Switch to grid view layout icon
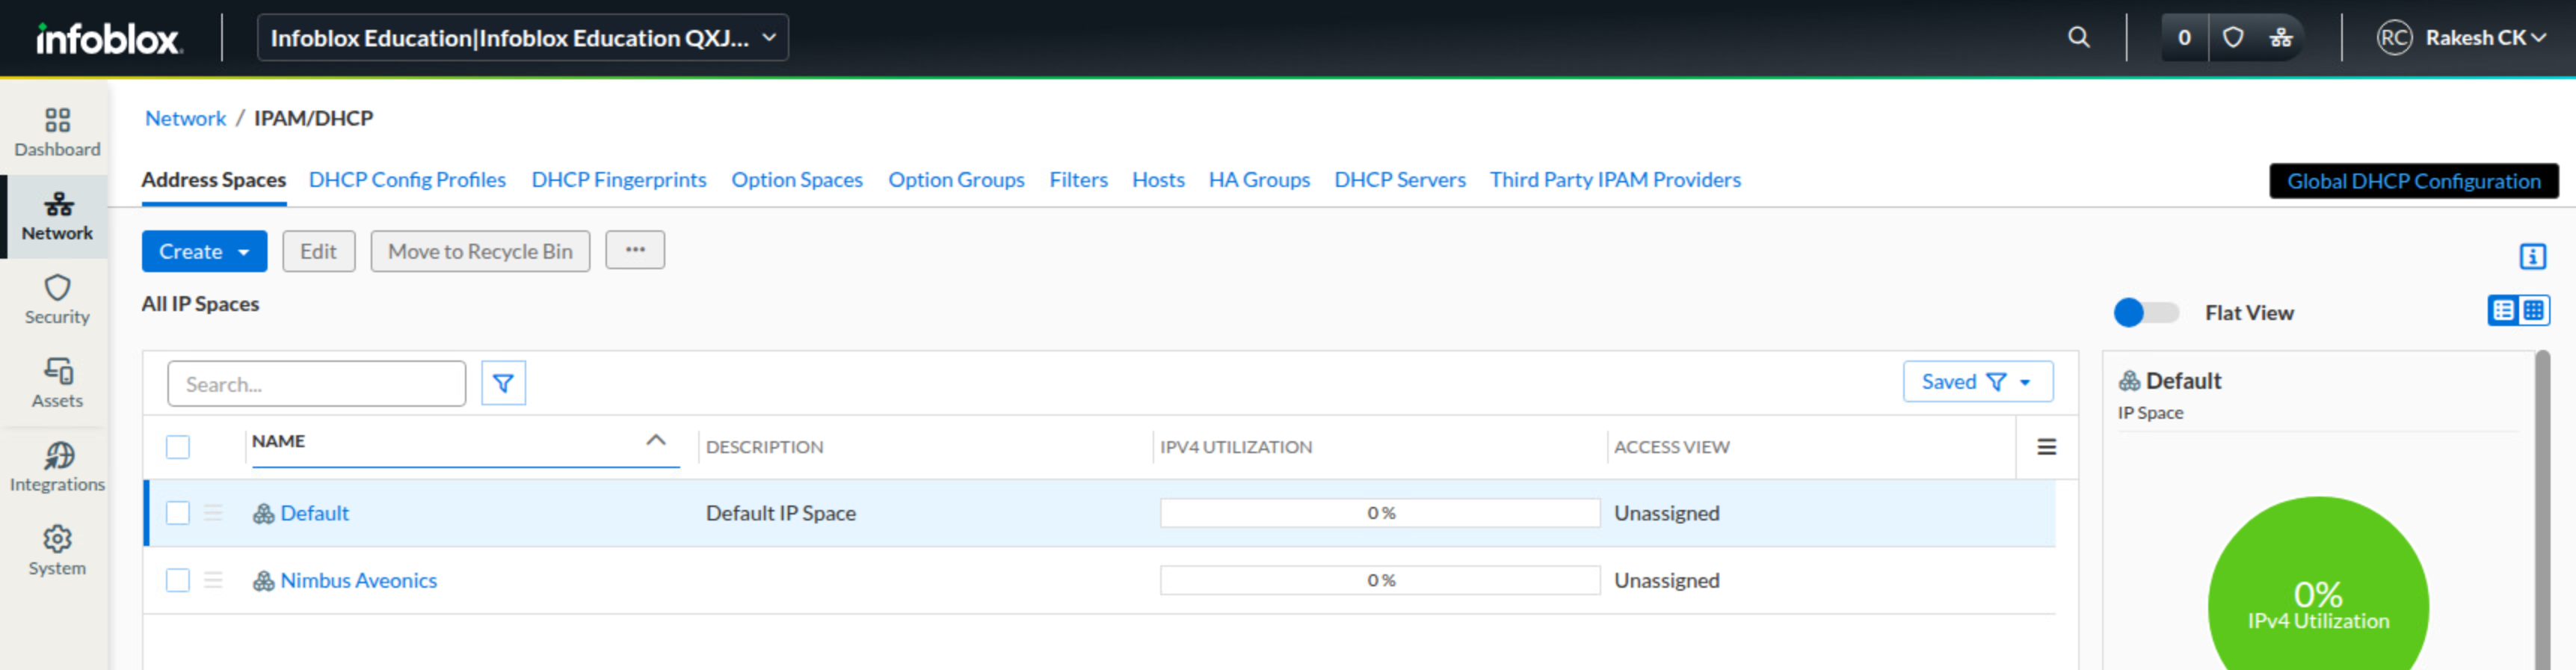The height and width of the screenshot is (670, 2576). click(x=2534, y=310)
